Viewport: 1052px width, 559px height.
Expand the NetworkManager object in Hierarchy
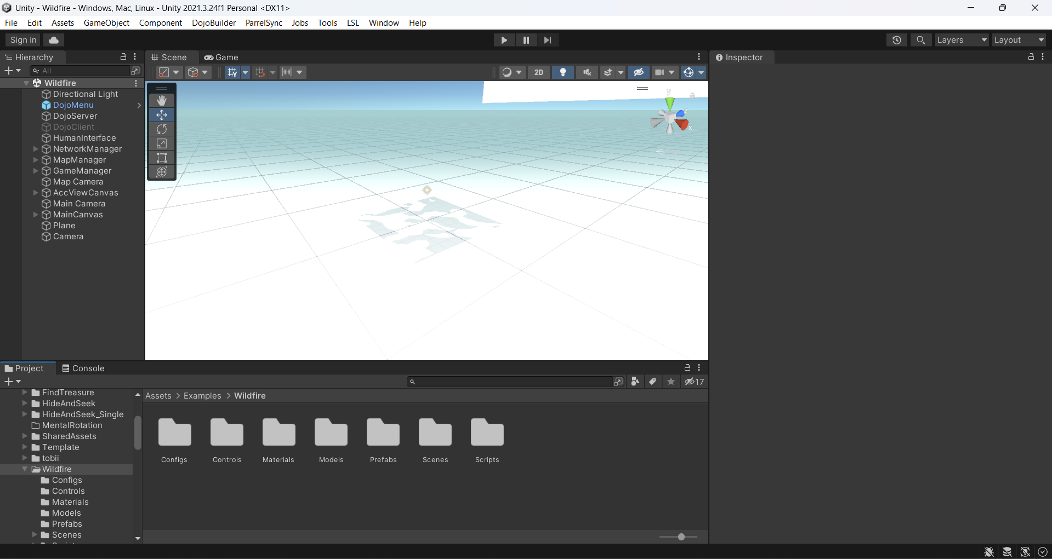36,149
